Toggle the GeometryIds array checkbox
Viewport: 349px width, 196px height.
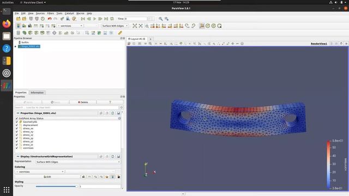pyautogui.click(x=17, y=122)
